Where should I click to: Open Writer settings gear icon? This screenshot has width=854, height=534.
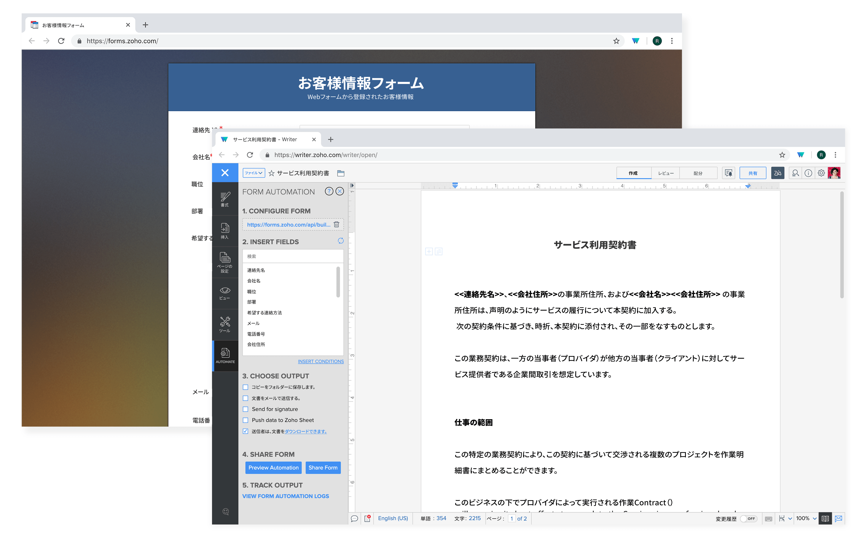(821, 173)
